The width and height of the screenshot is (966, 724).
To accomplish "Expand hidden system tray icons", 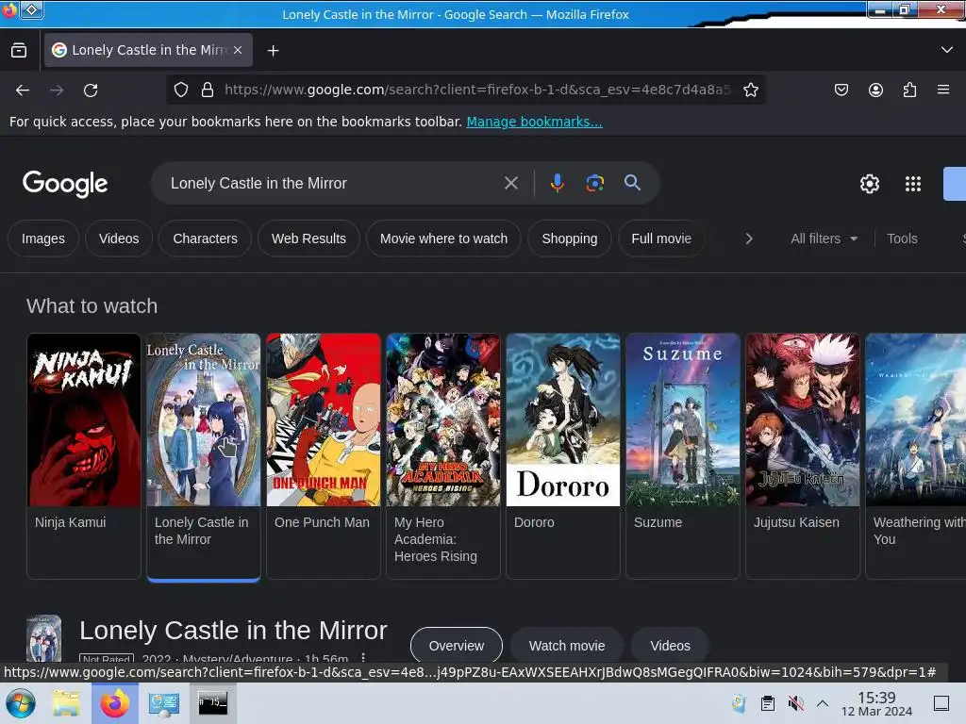I will (822, 703).
